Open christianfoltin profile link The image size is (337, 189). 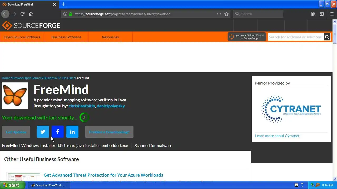82,106
